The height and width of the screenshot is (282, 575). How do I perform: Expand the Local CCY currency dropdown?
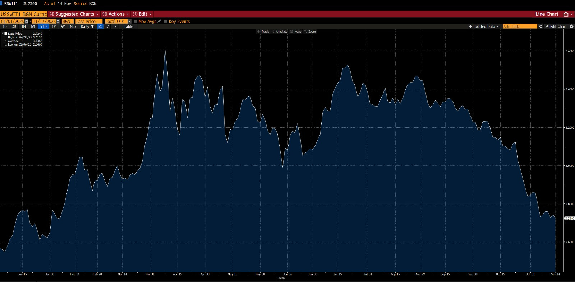[130, 21]
